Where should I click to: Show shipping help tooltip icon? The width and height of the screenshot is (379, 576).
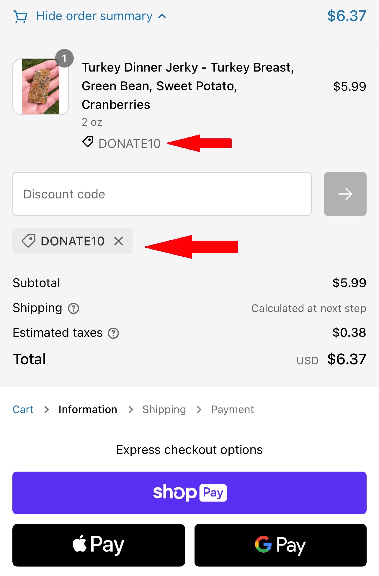pyautogui.click(x=73, y=308)
